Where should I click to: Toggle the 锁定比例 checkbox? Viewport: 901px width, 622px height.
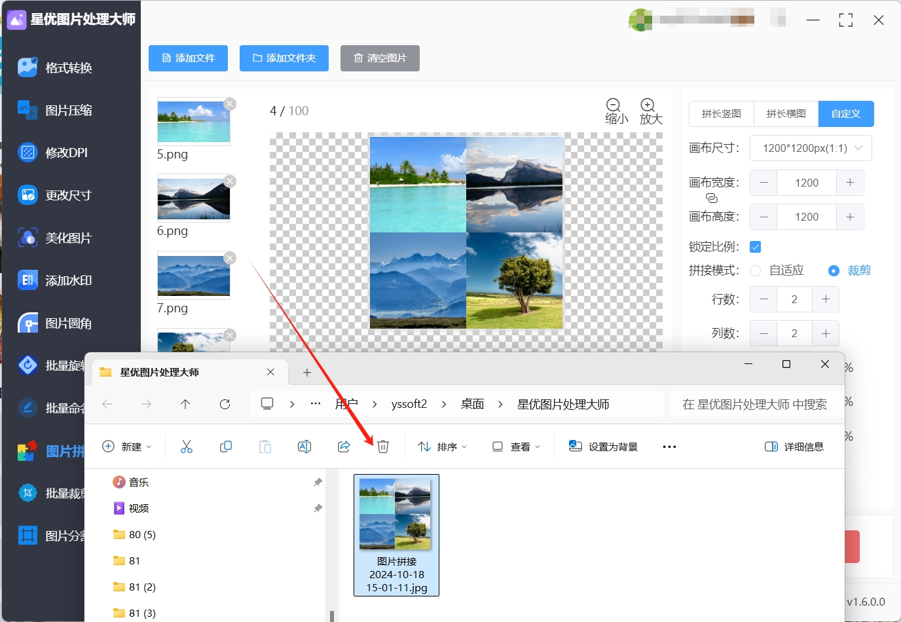(755, 247)
